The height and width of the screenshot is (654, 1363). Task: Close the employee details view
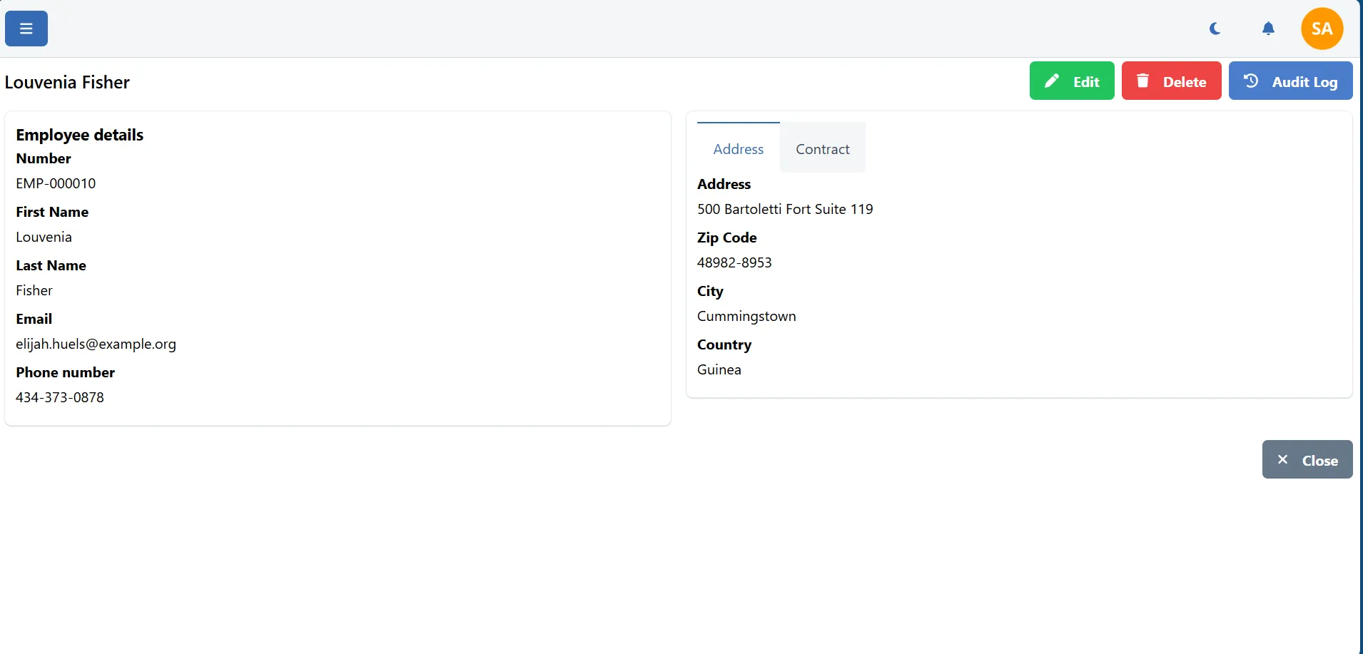[1307, 459]
